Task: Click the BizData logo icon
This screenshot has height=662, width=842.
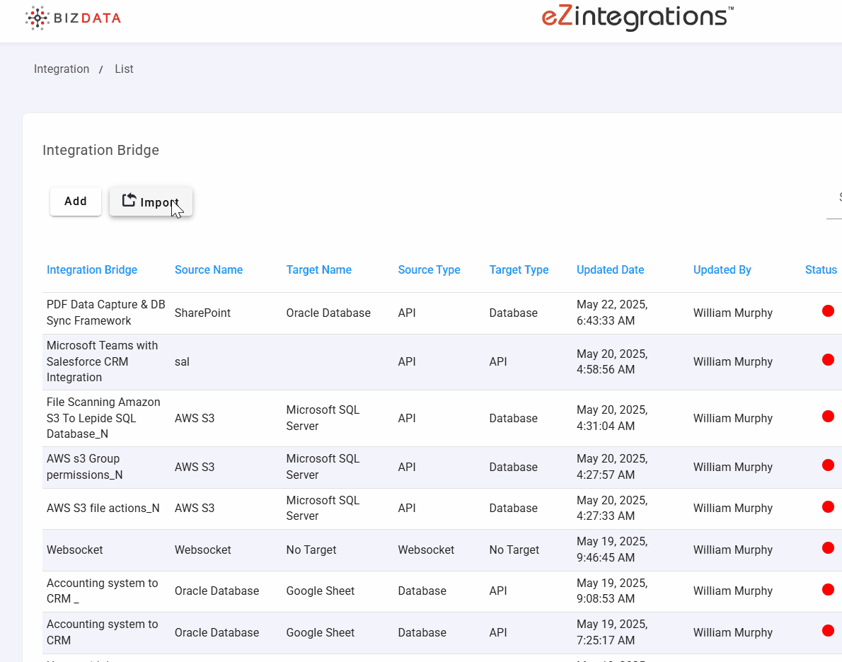Action: click(38, 18)
